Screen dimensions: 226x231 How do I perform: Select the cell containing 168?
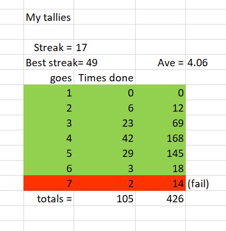161,138
